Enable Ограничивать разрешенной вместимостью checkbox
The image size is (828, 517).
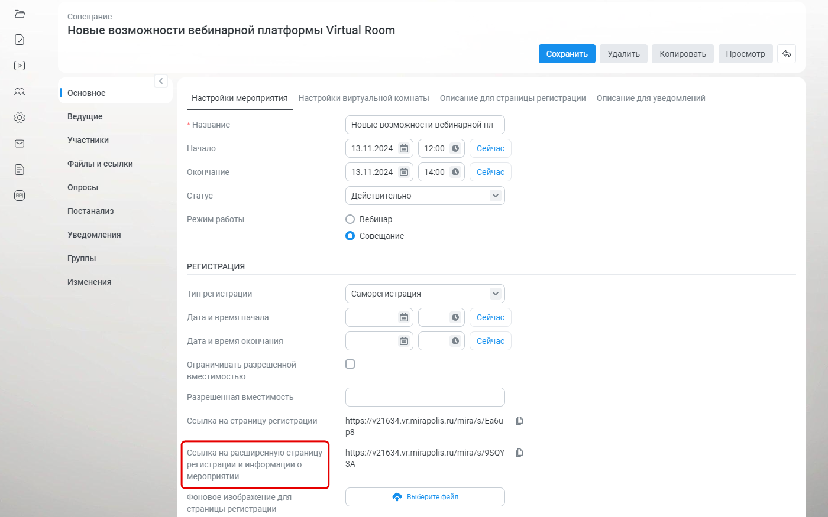(350, 364)
